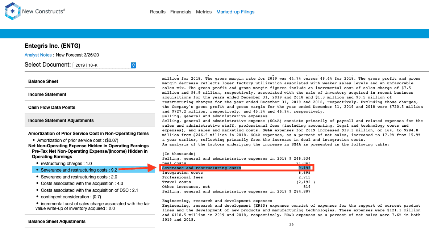Select Amortization of prior service cost : ($0.07)
Image resolution: width=429 pixels, height=232 pixels.
(x=78, y=140)
